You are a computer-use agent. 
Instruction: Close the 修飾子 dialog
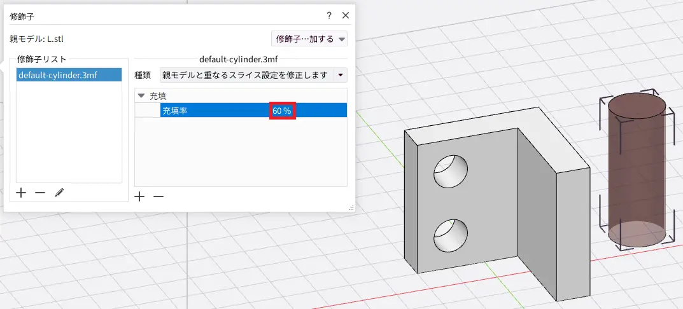click(346, 15)
